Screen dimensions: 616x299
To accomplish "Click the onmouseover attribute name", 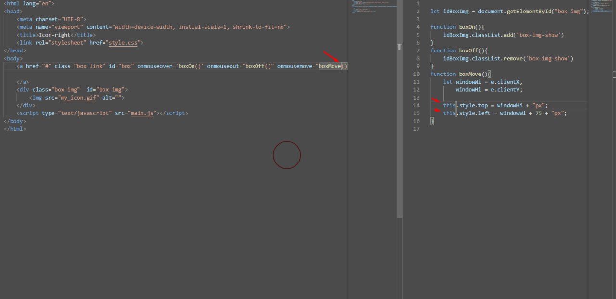I will point(156,66).
